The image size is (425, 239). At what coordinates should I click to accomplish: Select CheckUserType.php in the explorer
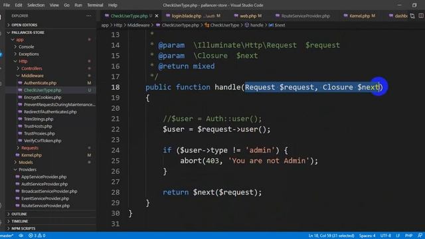[x=50, y=90]
